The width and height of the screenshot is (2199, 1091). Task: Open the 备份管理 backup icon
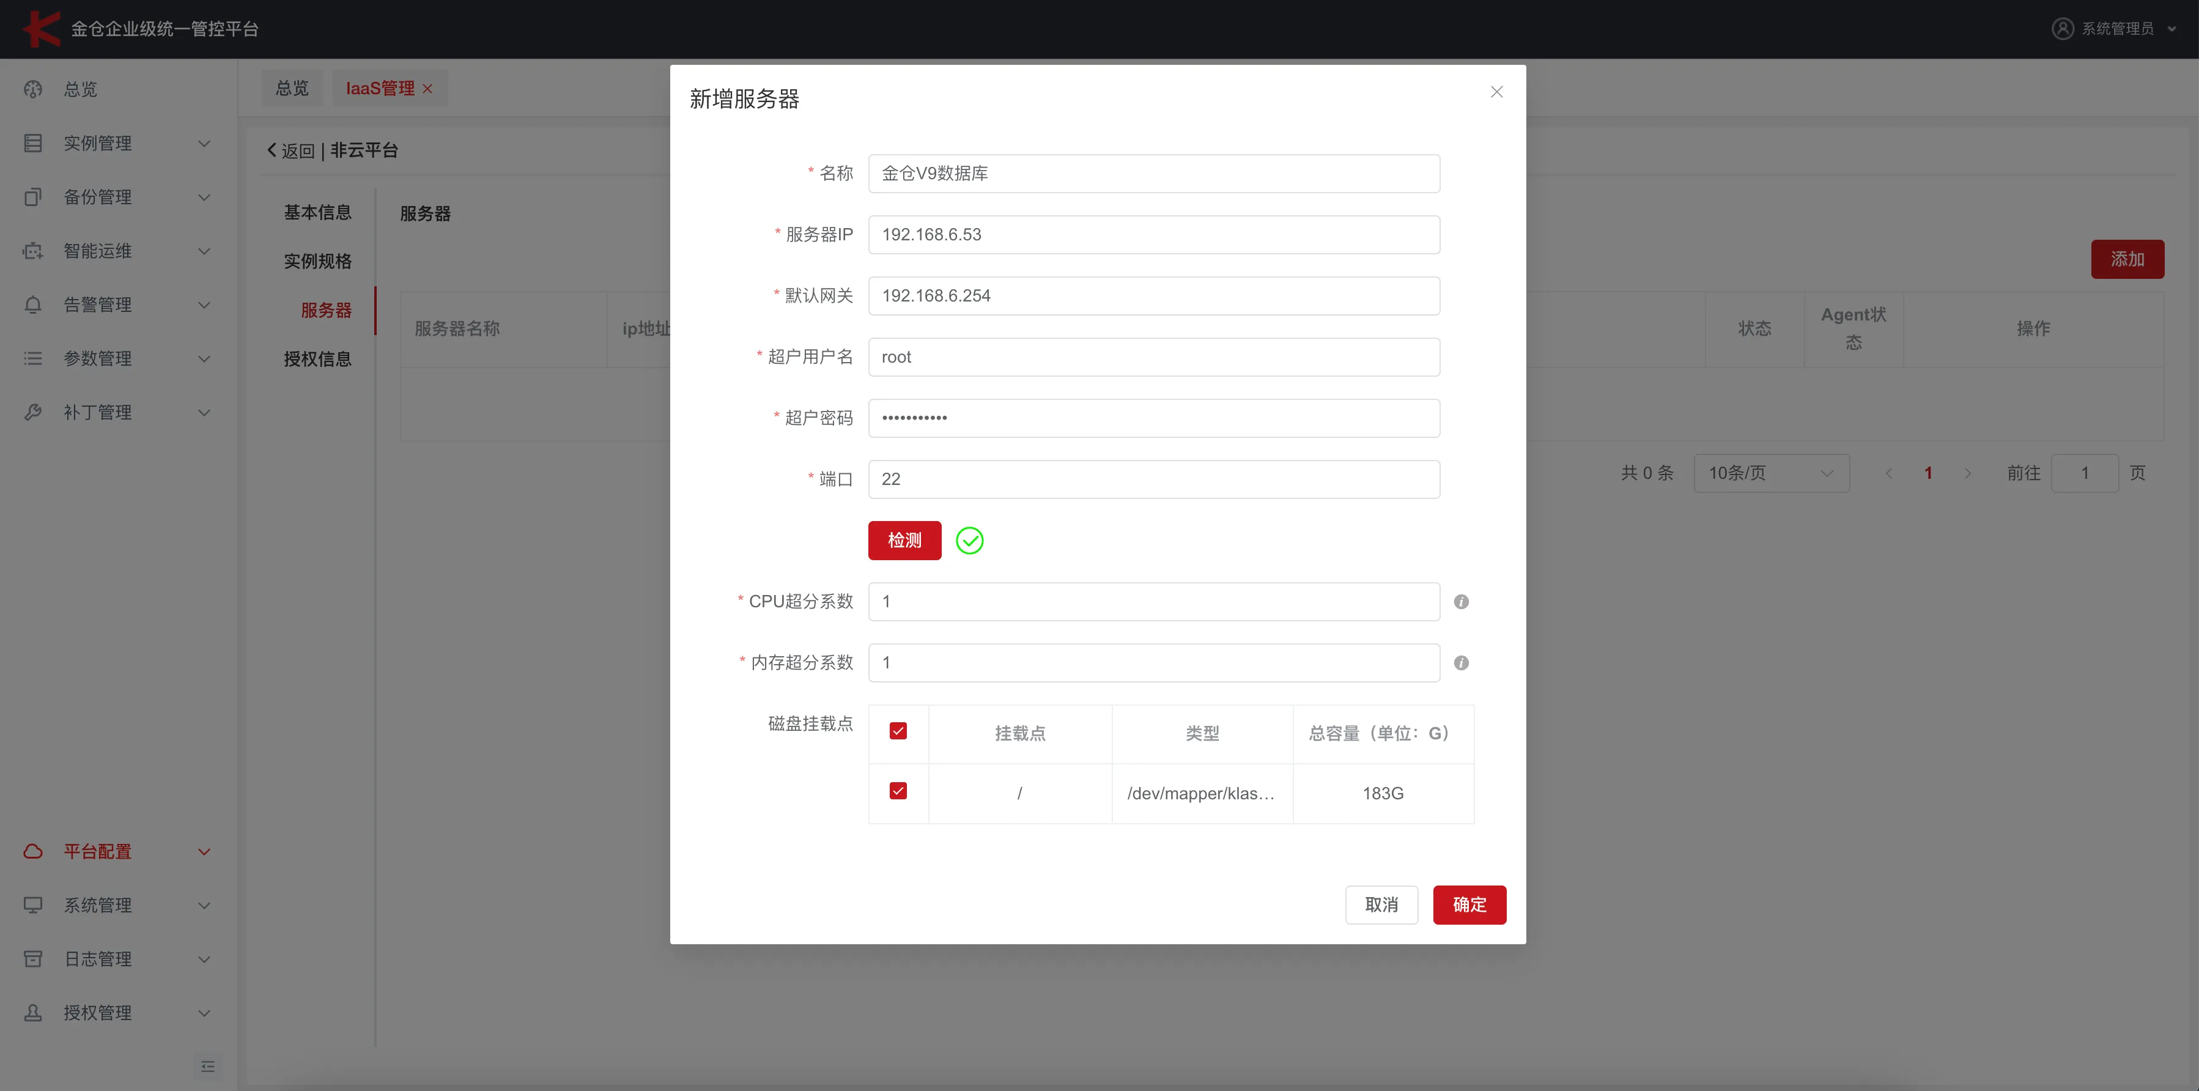[x=32, y=196]
